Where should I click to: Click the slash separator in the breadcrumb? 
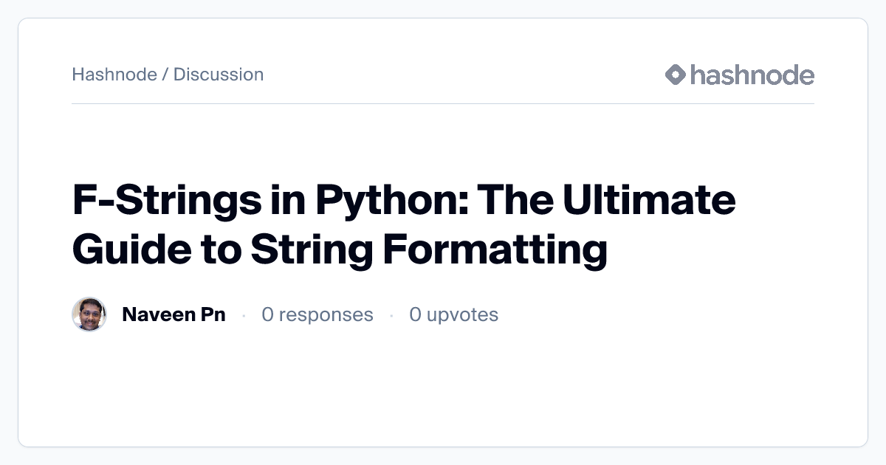pos(165,75)
